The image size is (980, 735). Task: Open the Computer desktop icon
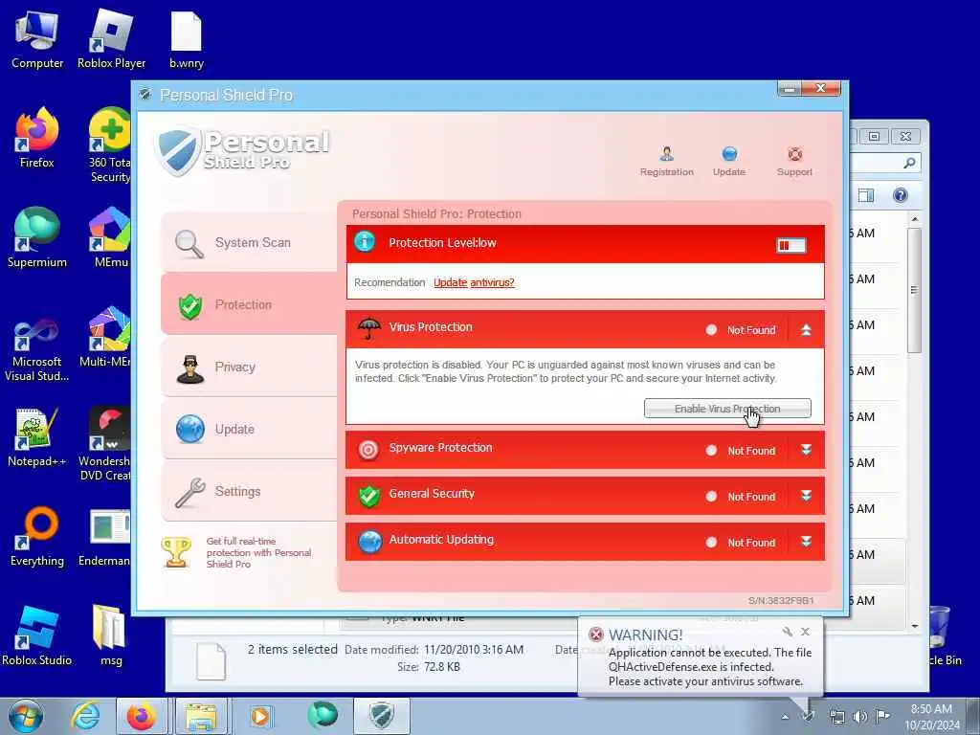[37, 40]
